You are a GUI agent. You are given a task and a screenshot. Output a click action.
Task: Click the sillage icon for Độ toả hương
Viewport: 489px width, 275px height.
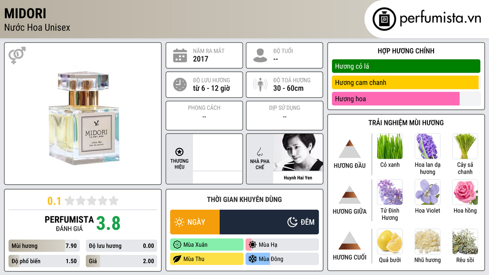click(x=260, y=85)
